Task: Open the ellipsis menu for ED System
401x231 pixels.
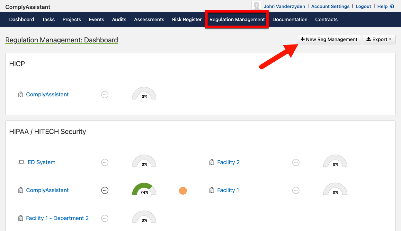Action: pyautogui.click(x=105, y=162)
